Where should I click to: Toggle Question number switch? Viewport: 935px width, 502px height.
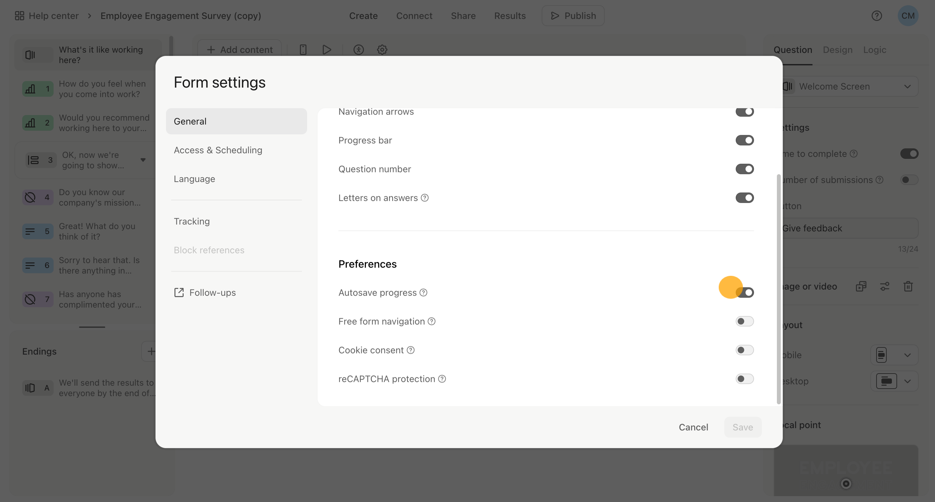click(x=745, y=169)
